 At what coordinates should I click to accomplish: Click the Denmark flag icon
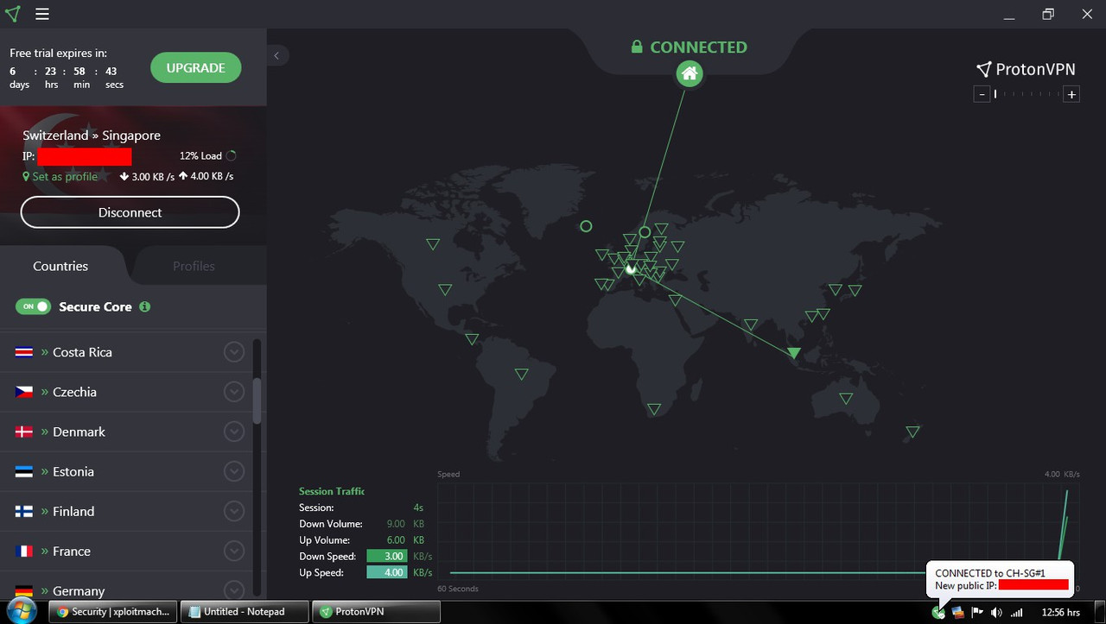point(24,432)
